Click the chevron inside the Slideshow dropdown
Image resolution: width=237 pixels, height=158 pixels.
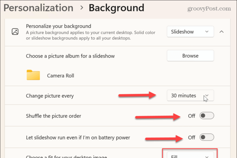[x=207, y=32]
